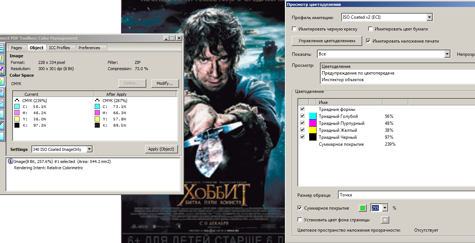Select the Object tab

click(36, 48)
